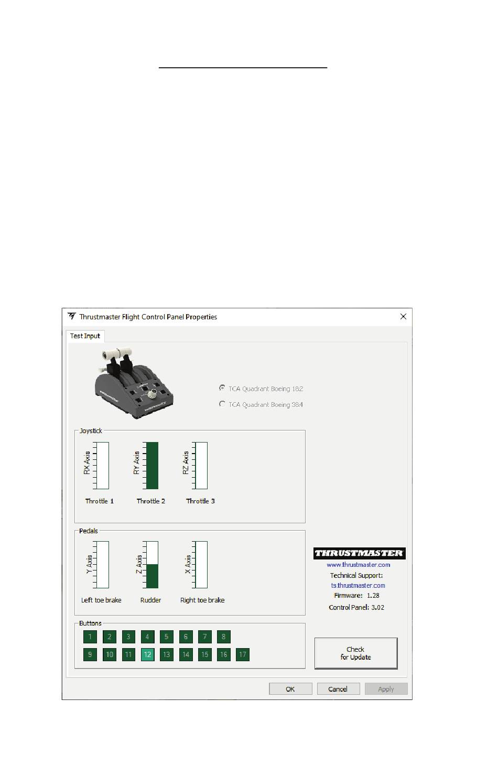Click button indicator 15
The image size is (498, 775).
point(204,654)
